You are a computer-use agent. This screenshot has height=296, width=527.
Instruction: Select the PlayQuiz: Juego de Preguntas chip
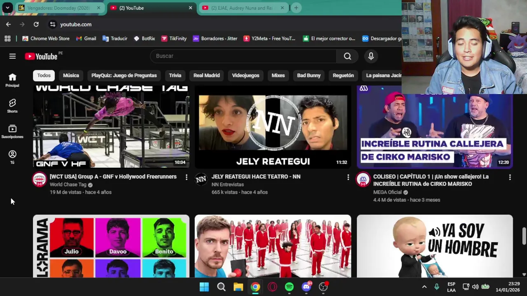(x=124, y=75)
